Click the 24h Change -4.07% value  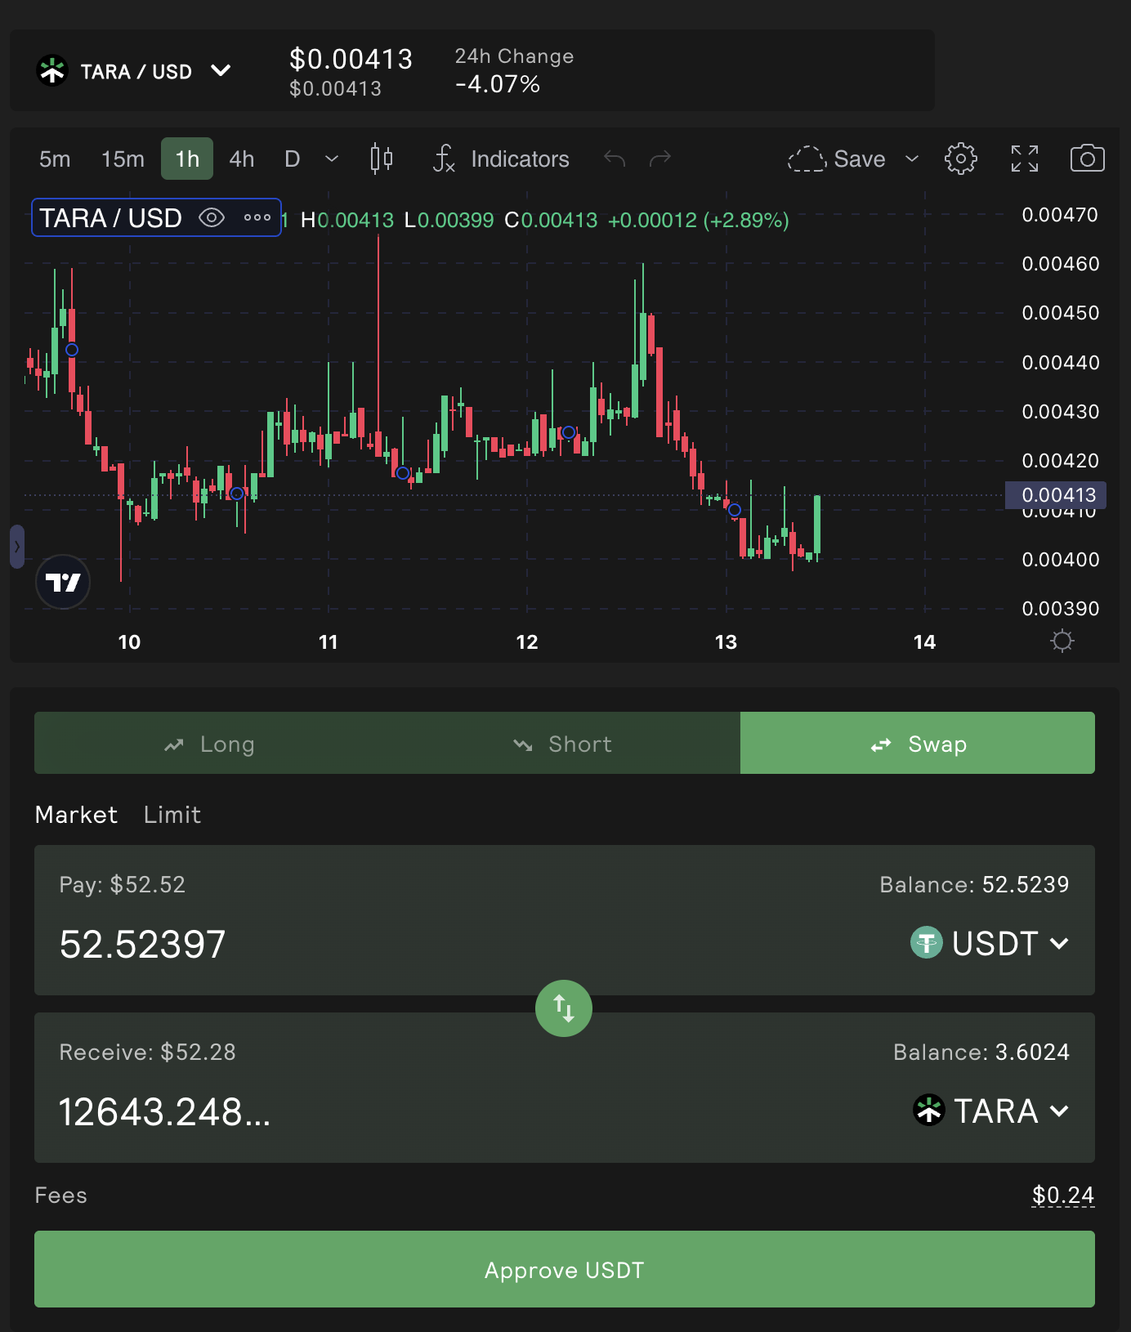tap(498, 84)
